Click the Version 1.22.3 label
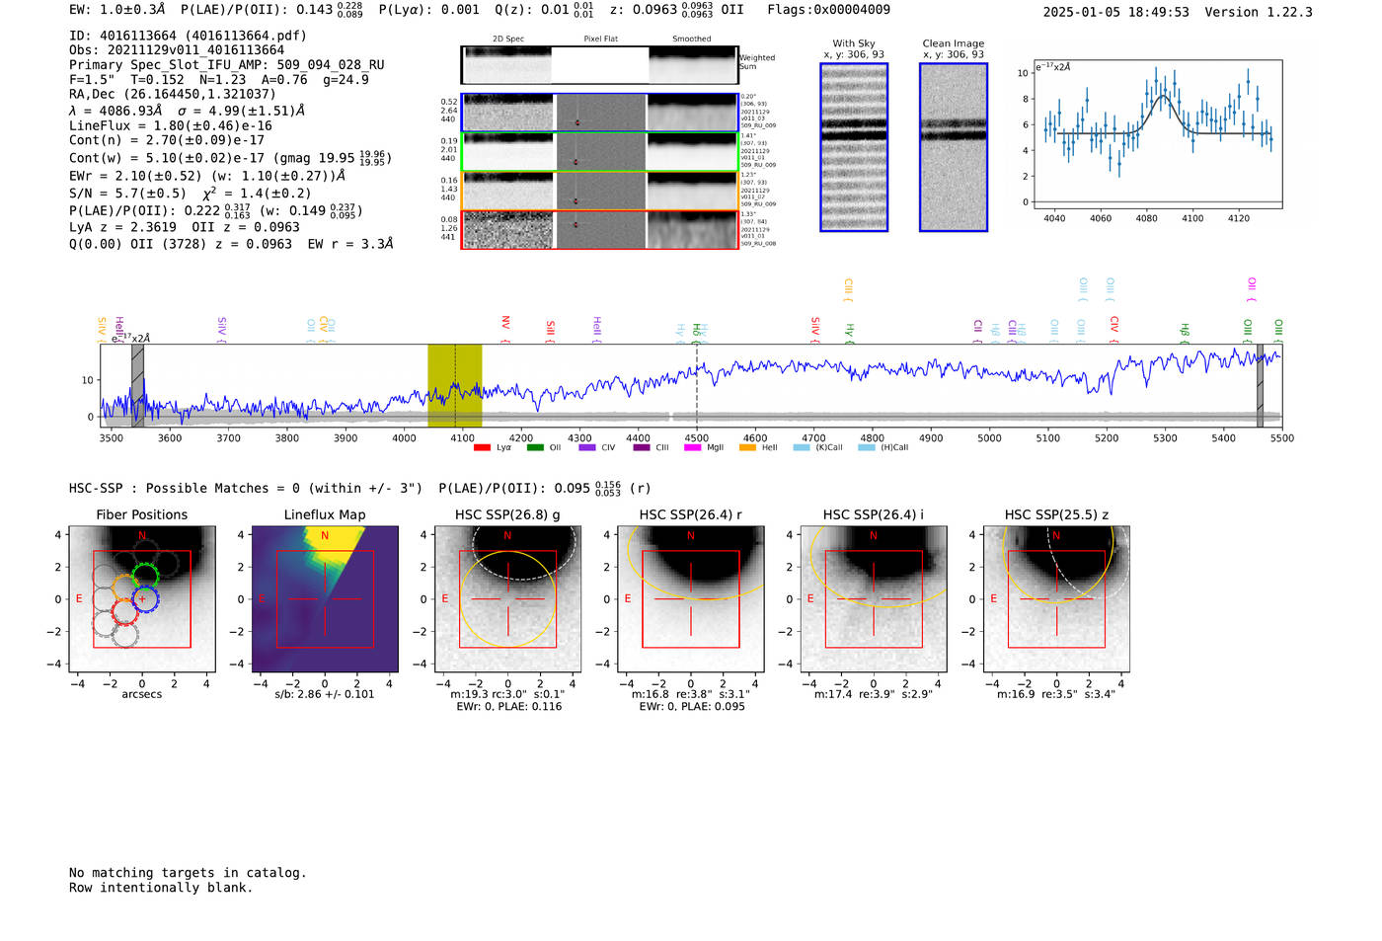 tap(1259, 12)
